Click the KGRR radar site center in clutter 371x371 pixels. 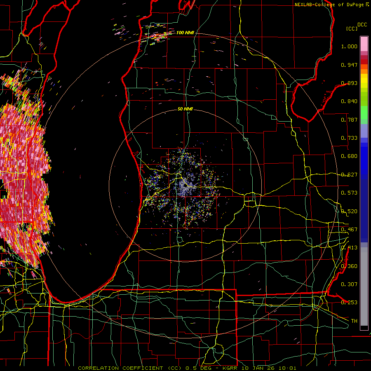coord(185,186)
